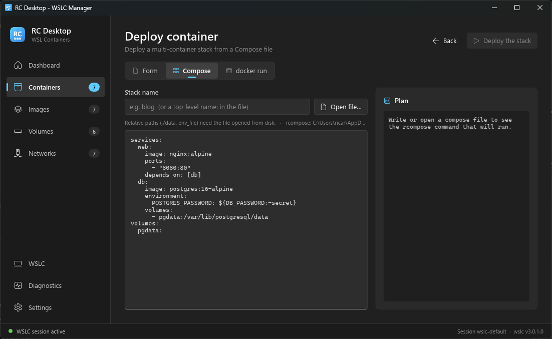Click the RC Desktop logo icon in sidebar
Image resolution: width=552 pixels, height=339 pixels.
pyautogui.click(x=17, y=35)
